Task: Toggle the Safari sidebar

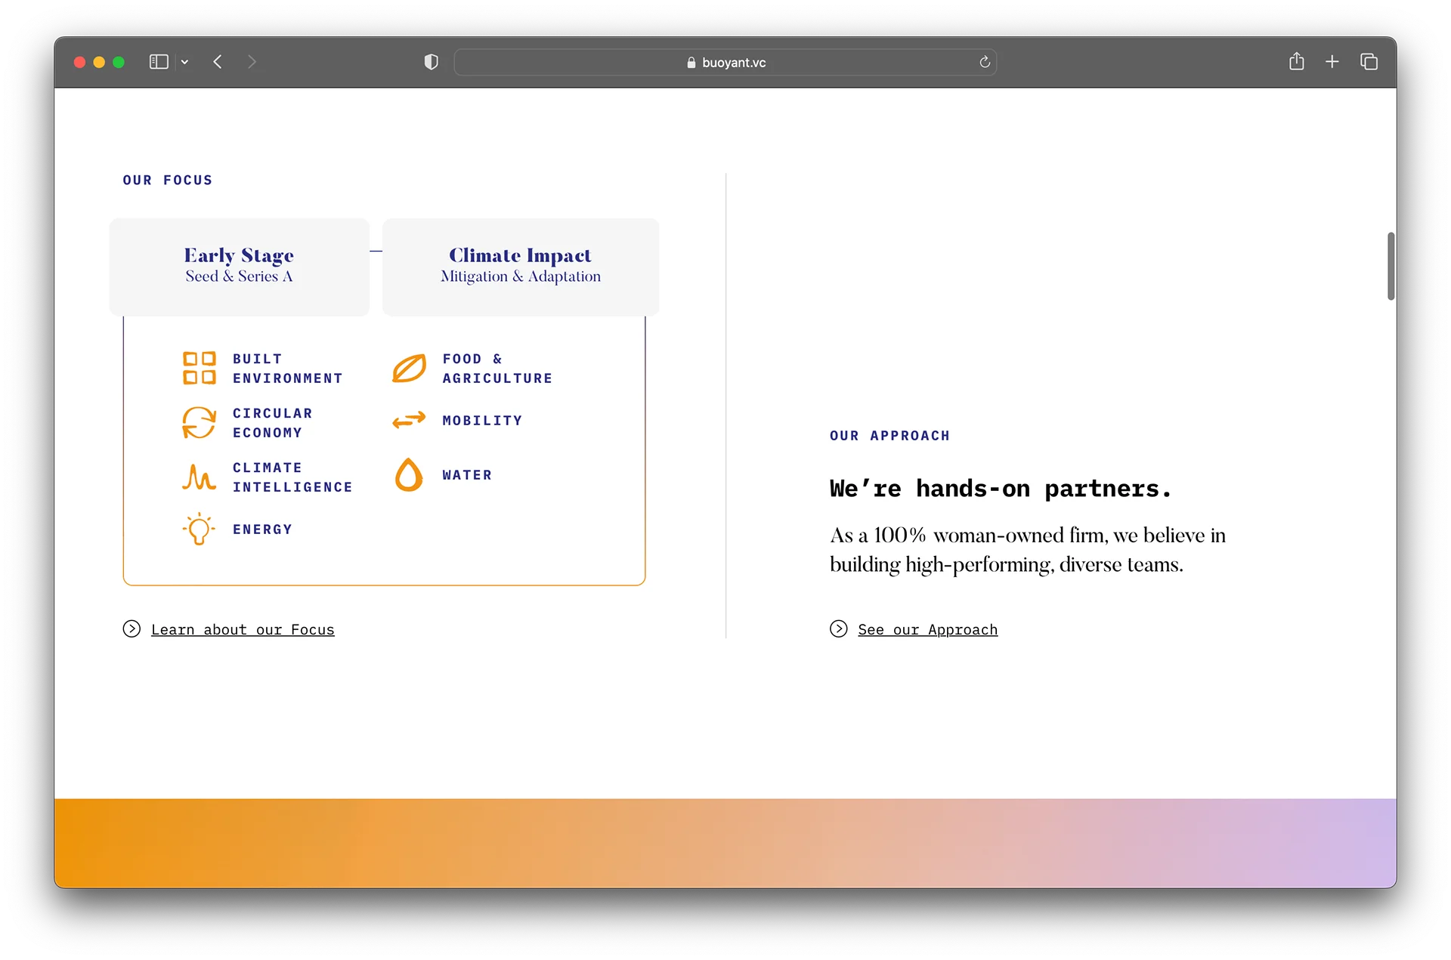Action: click(158, 61)
